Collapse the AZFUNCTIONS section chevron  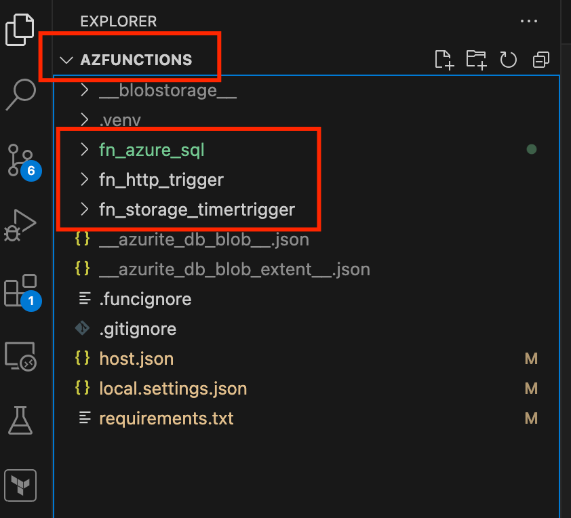[x=66, y=60]
